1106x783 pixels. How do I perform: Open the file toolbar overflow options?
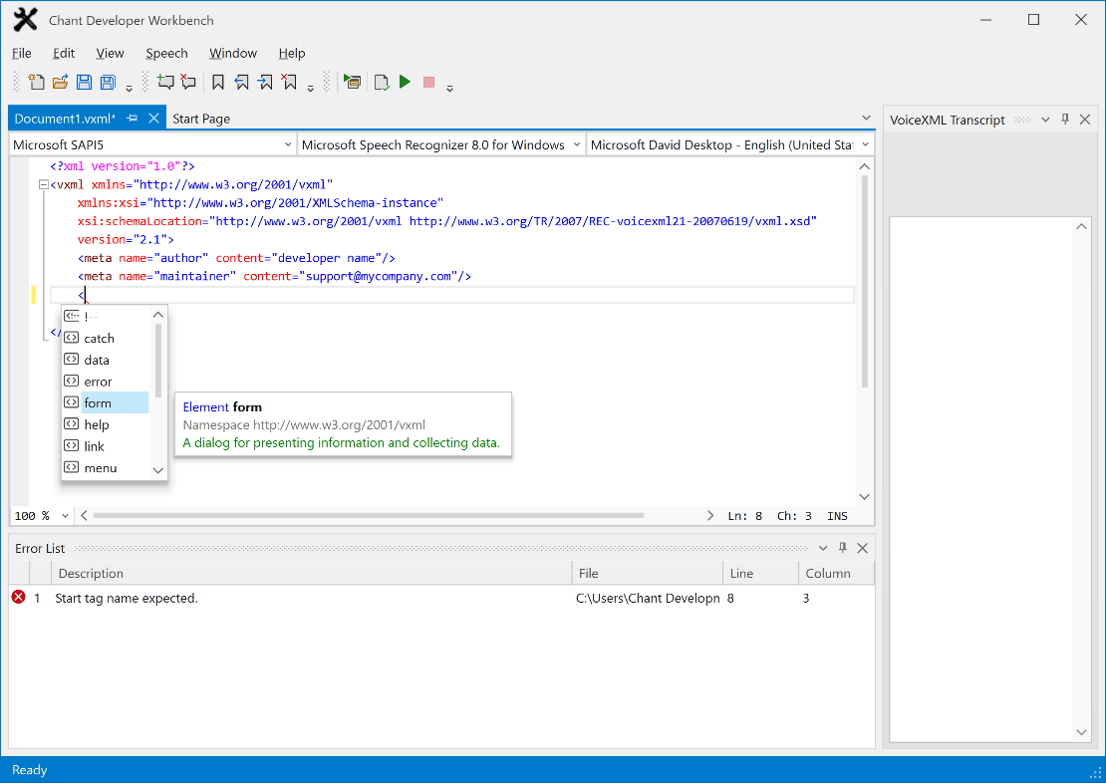(x=130, y=88)
